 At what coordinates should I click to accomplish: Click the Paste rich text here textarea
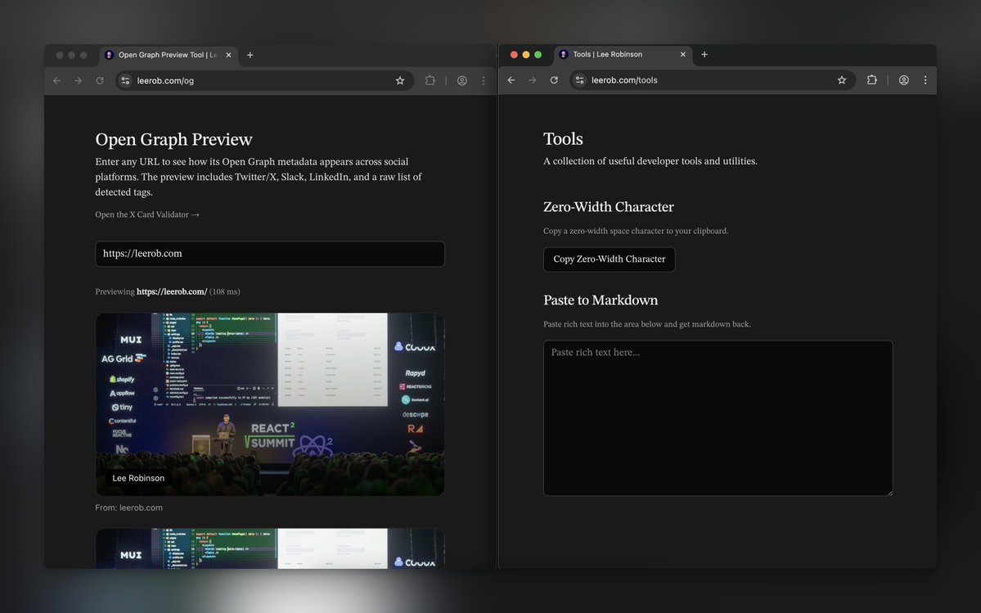[x=718, y=418]
